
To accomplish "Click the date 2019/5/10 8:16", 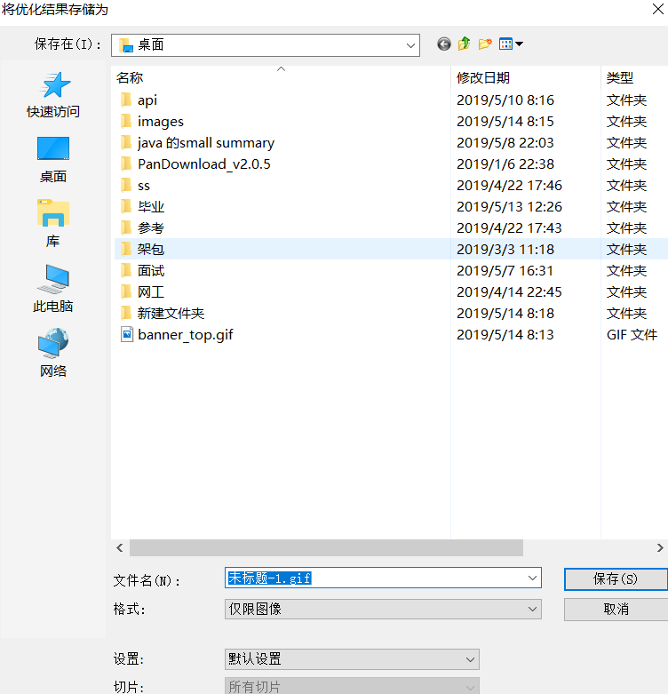I will 505,100.
